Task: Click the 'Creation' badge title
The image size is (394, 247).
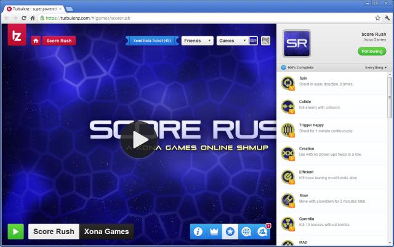Action: (307, 148)
